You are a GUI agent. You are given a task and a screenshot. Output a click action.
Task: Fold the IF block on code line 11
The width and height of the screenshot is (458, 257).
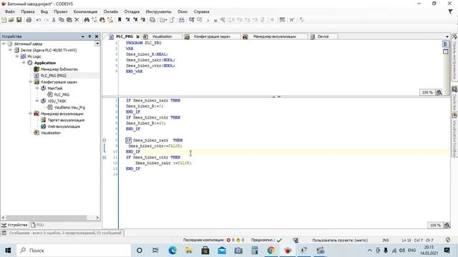[x=104, y=157]
